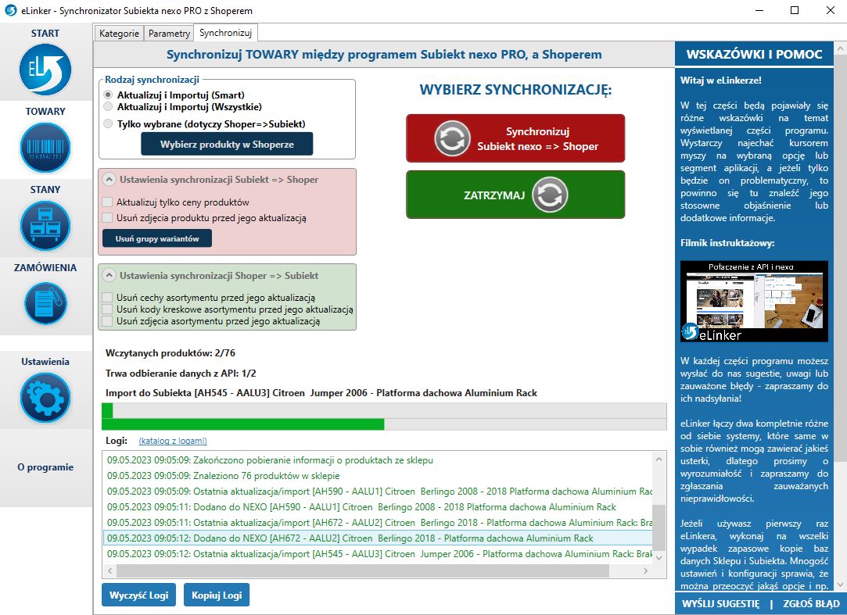Open the ZAMÓWIENIA orders icon
This screenshot has width=847, height=615.
(x=45, y=303)
